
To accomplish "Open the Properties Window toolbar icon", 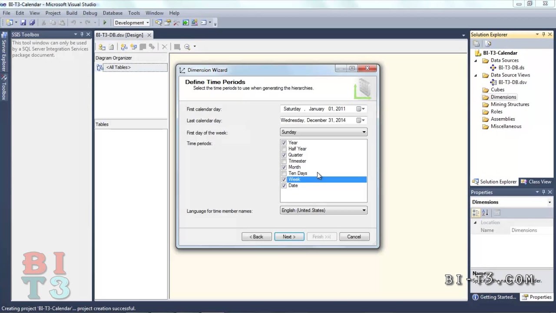I will tap(167, 23).
